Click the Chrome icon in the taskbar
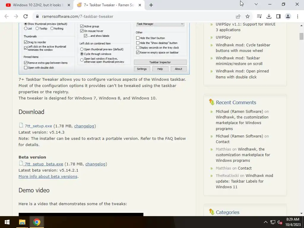Viewport: 304px width, 228px height. click(37, 222)
